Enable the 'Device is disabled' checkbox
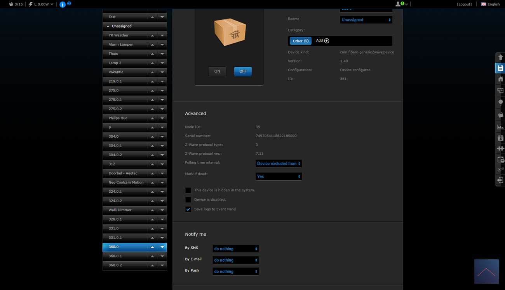Viewport: 505px width, 290px height. click(x=188, y=200)
